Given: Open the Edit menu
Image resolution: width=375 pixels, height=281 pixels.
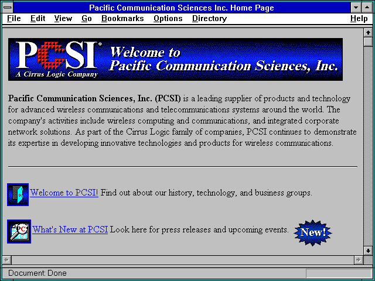Looking at the screenshot, I should click(37, 19).
